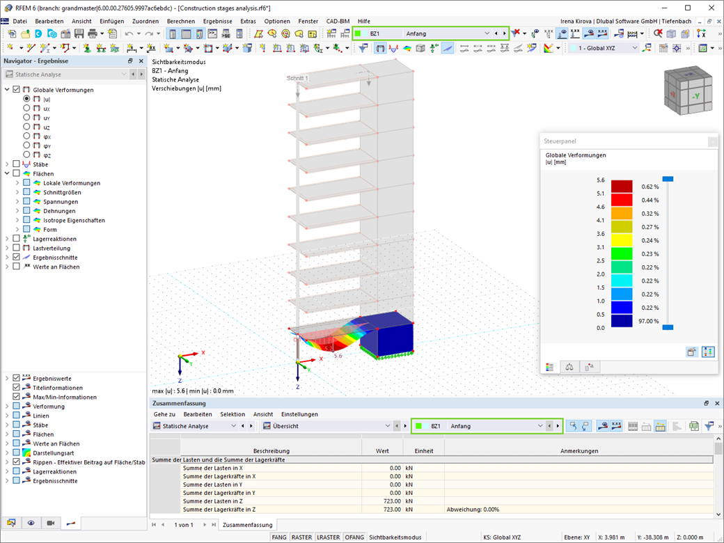
Task: Open the Gehe zu menu in Zusammenfassung
Action: (x=164, y=414)
